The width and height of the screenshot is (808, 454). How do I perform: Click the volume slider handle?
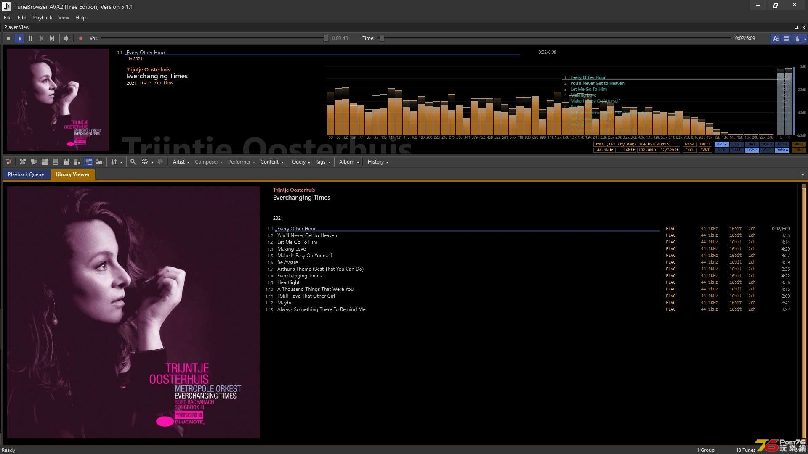click(325, 38)
